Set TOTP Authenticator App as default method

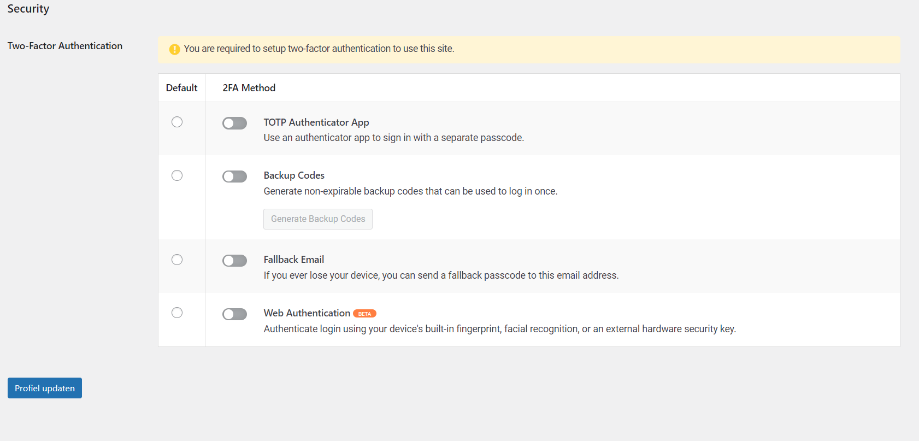(x=177, y=122)
